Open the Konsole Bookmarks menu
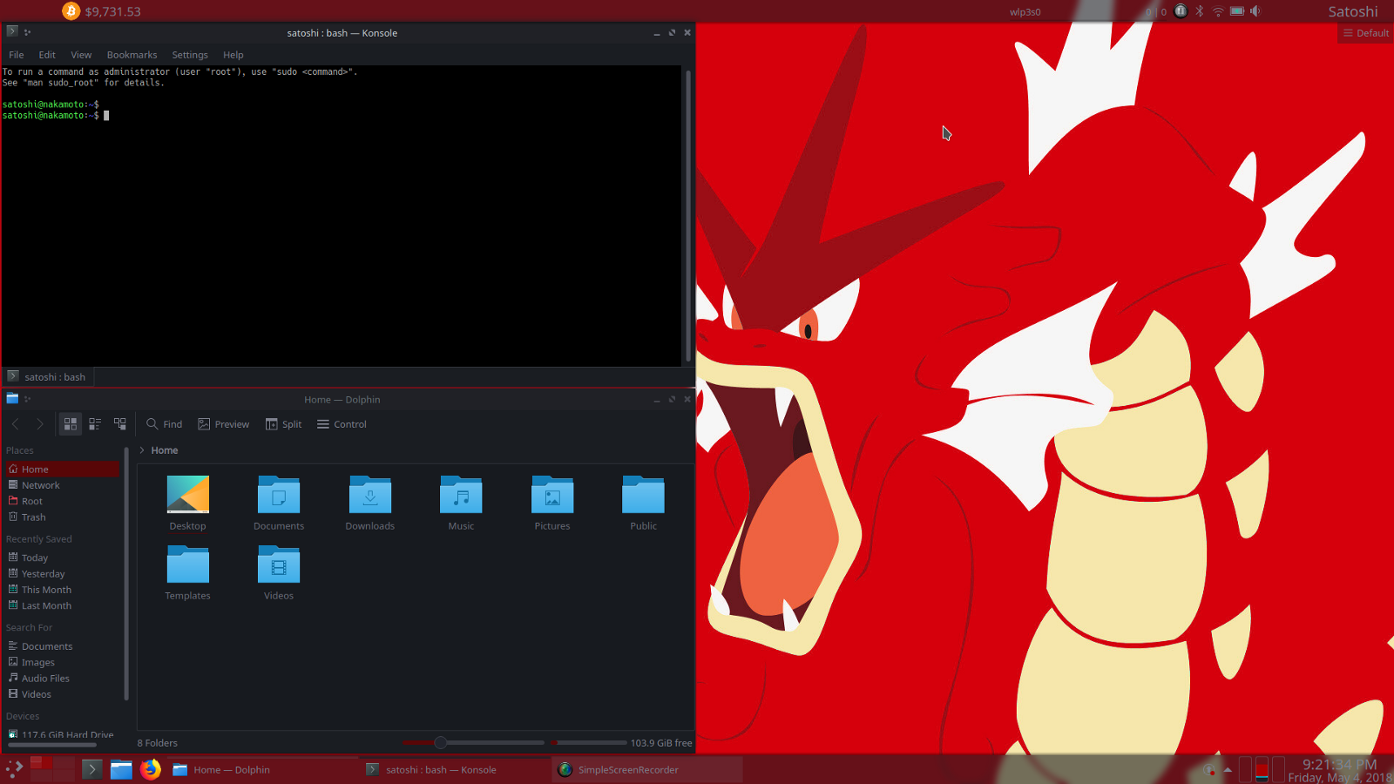This screenshot has width=1394, height=784. tap(132, 55)
